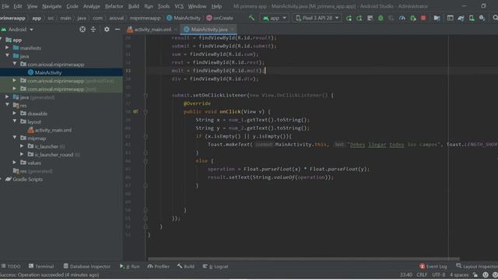
Task: Collapse the layout folder
Action: click(x=15, y=121)
